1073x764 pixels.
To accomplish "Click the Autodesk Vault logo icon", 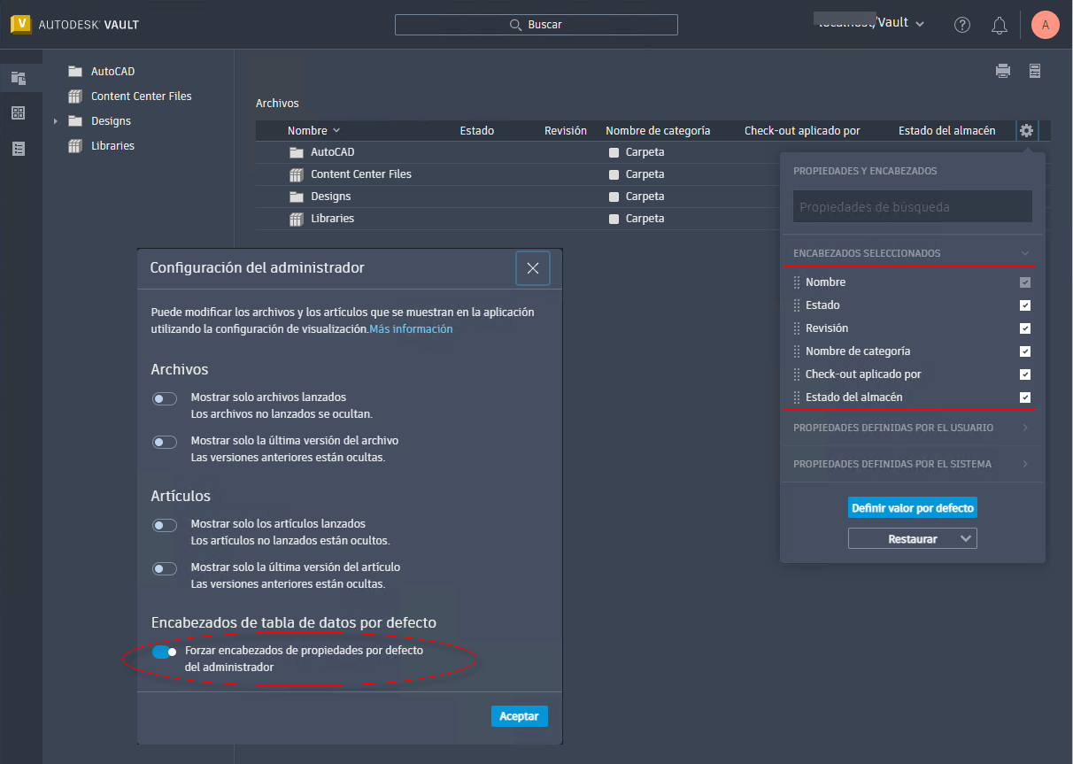I will (x=20, y=25).
